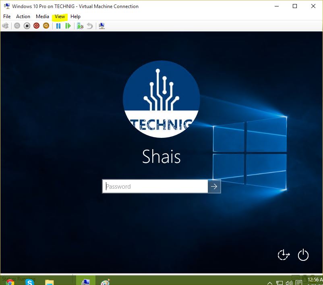Open the window system menu icon in title bar
Screen dimensions: 323x285
[x=7, y=6]
